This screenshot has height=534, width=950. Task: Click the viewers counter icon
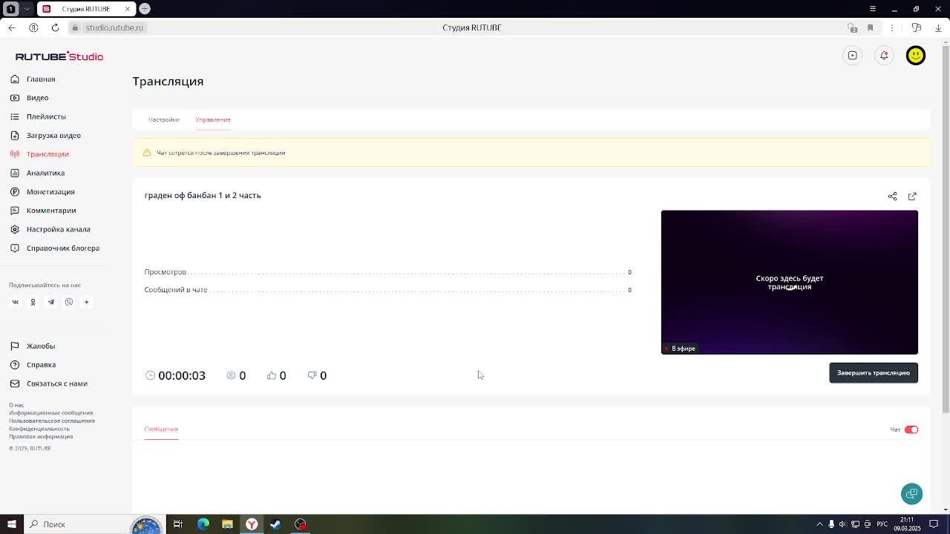pyautogui.click(x=231, y=375)
